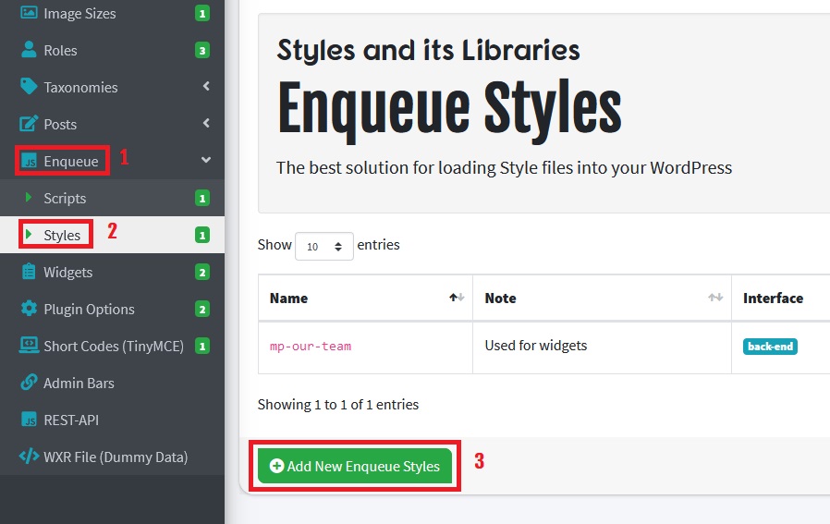The height and width of the screenshot is (524, 830).
Task: Click the Admin Bars link icon
Action: click(29, 384)
